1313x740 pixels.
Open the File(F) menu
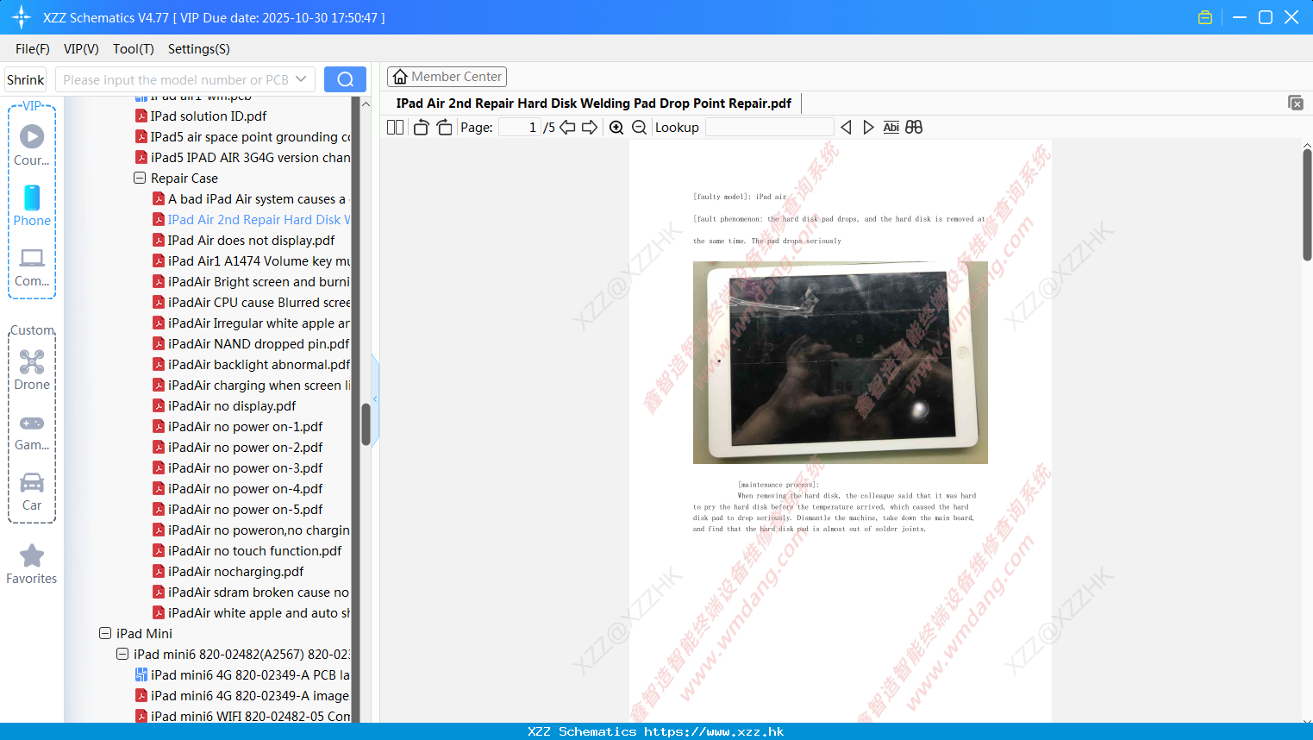[x=33, y=49]
